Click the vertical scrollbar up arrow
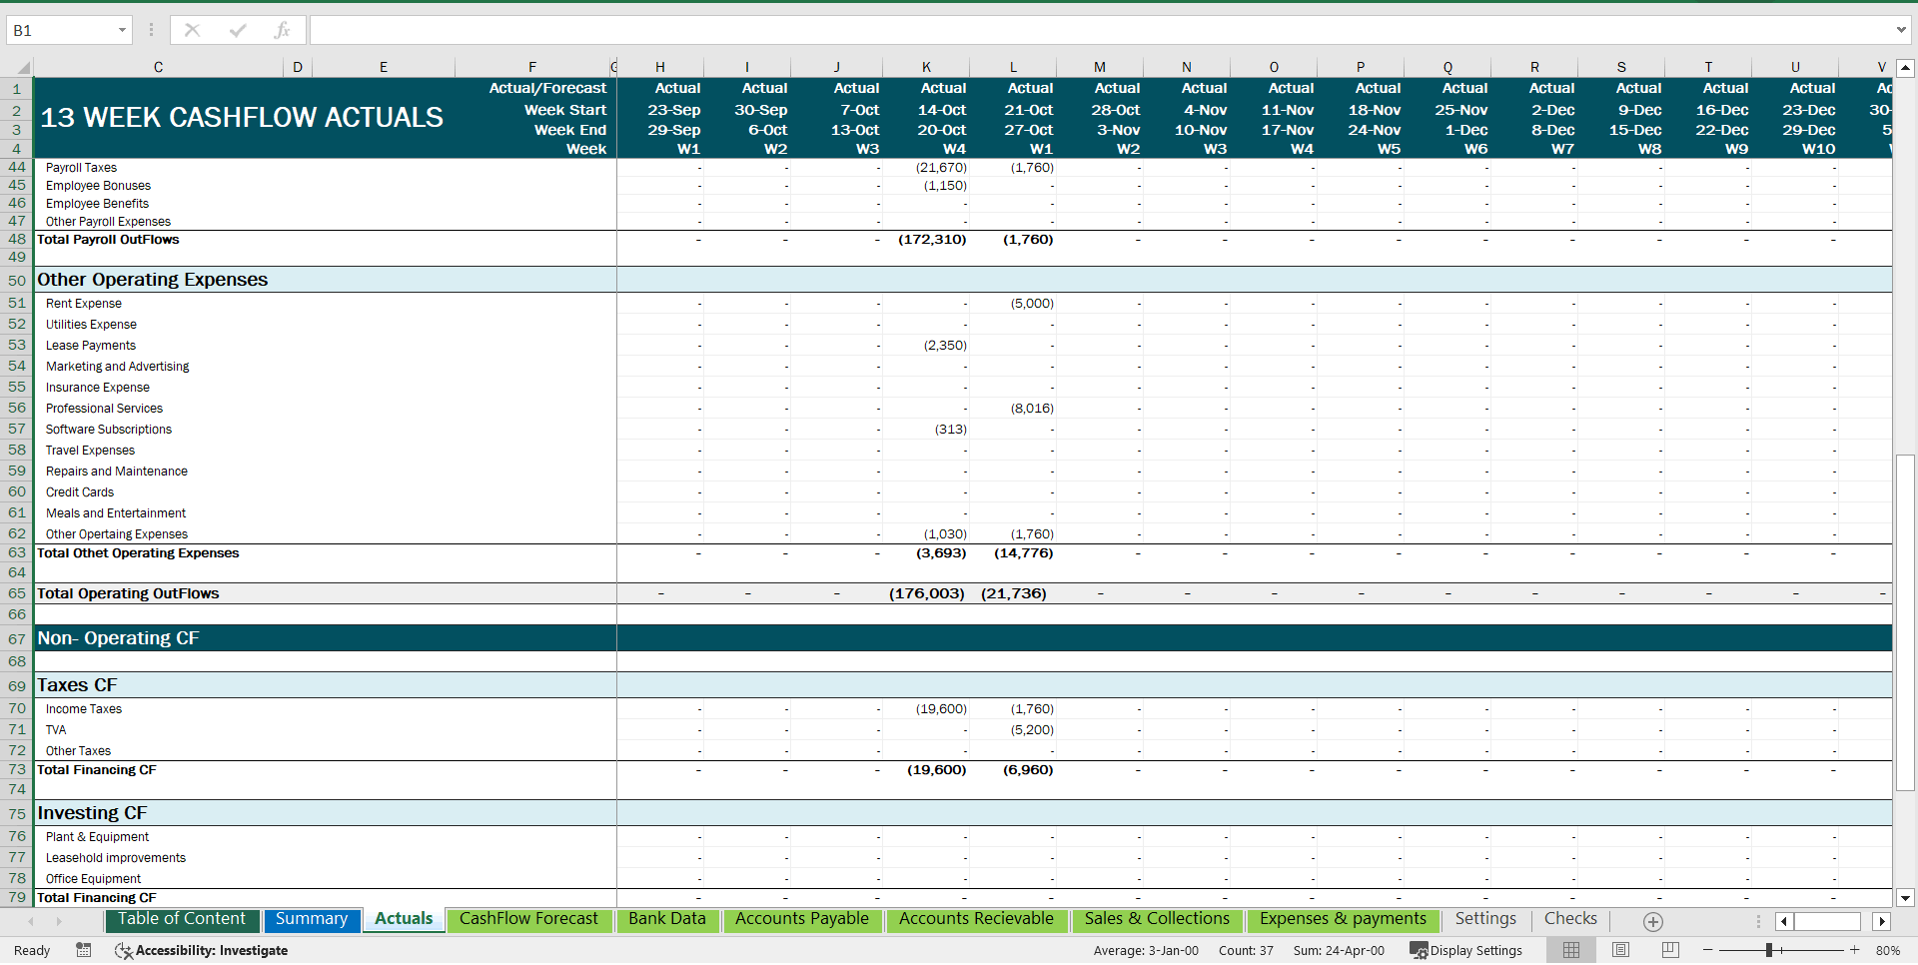This screenshot has width=1918, height=965. point(1905,68)
